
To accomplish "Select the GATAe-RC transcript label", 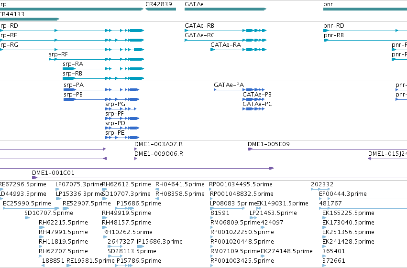I will tap(199, 35).
